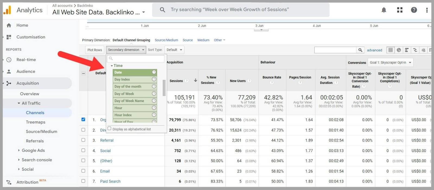Click the help question mark icon

[x=414, y=10]
